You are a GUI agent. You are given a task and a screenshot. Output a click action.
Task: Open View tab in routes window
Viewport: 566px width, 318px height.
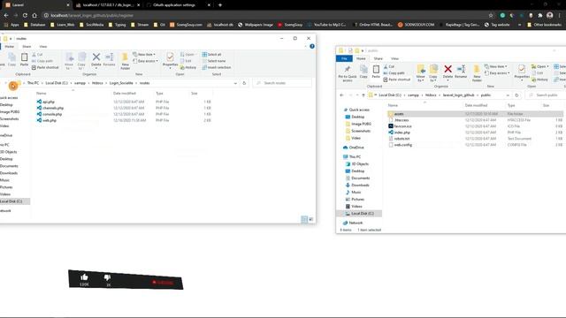(x=43, y=47)
